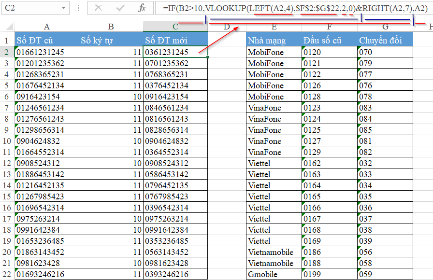The image size is (433, 280).
Task: Click fill handle at cell C2 corner
Action: point(207,57)
